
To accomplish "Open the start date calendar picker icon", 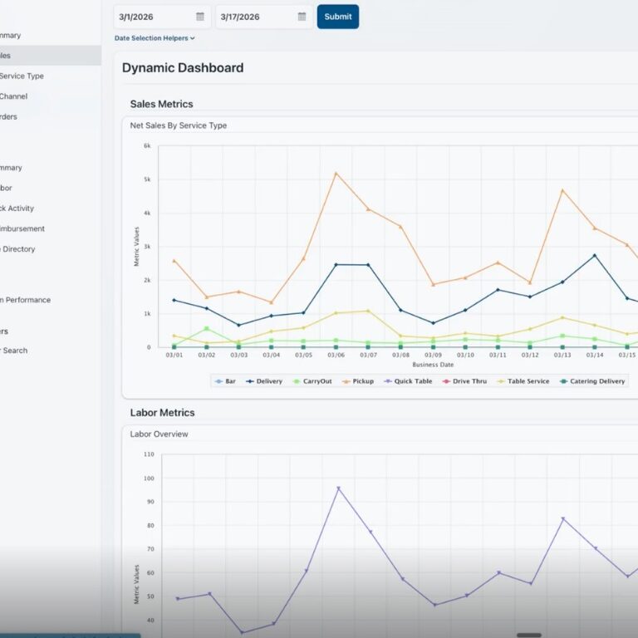I will (200, 17).
